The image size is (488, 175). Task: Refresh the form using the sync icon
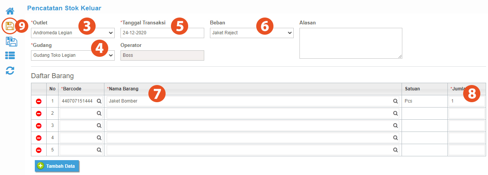coord(10,70)
